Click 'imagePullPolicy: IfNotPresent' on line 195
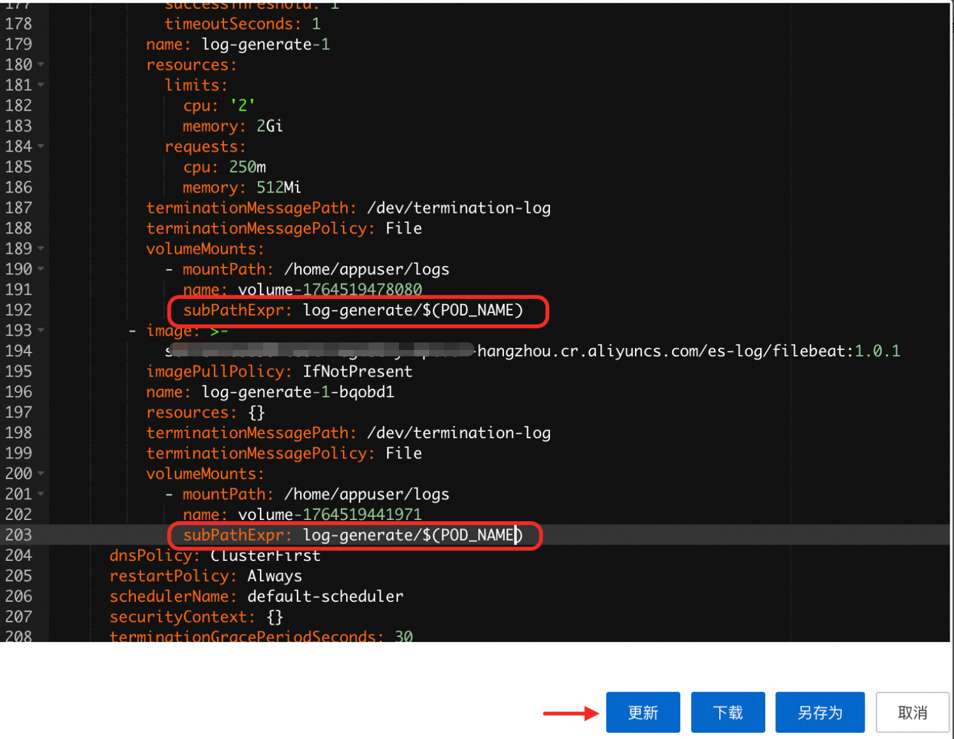This screenshot has width=954, height=739. 279,371
